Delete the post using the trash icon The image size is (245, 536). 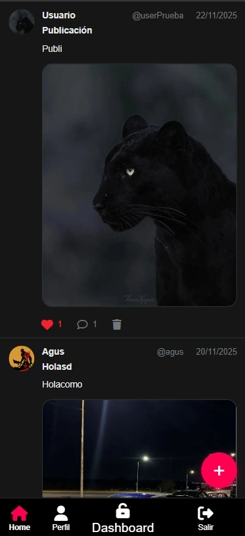(x=117, y=324)
